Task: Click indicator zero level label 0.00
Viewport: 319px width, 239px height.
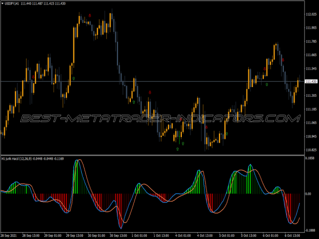Action: (x=308, y=194)
